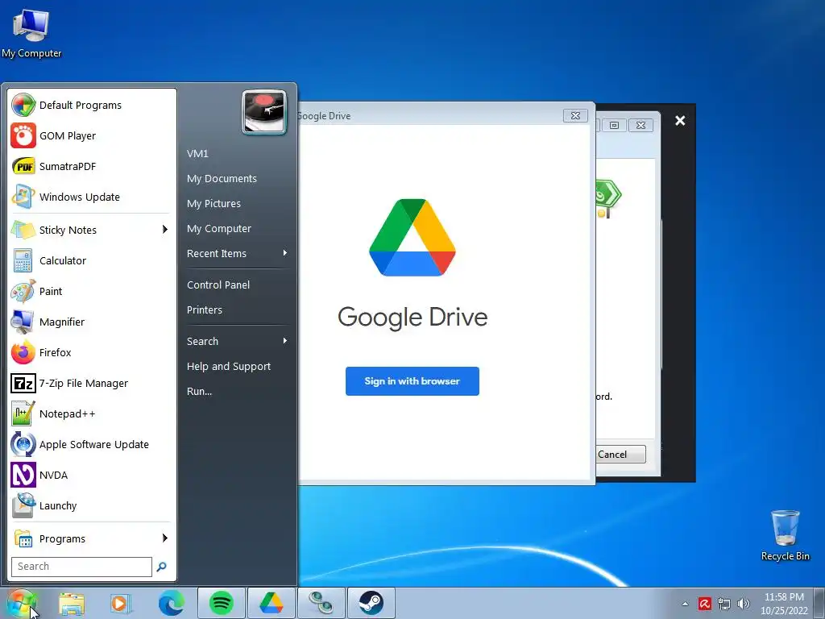825x619 pixels.
Task: Open Default Programs icon in Start menu
Action: tap(23, 105)
